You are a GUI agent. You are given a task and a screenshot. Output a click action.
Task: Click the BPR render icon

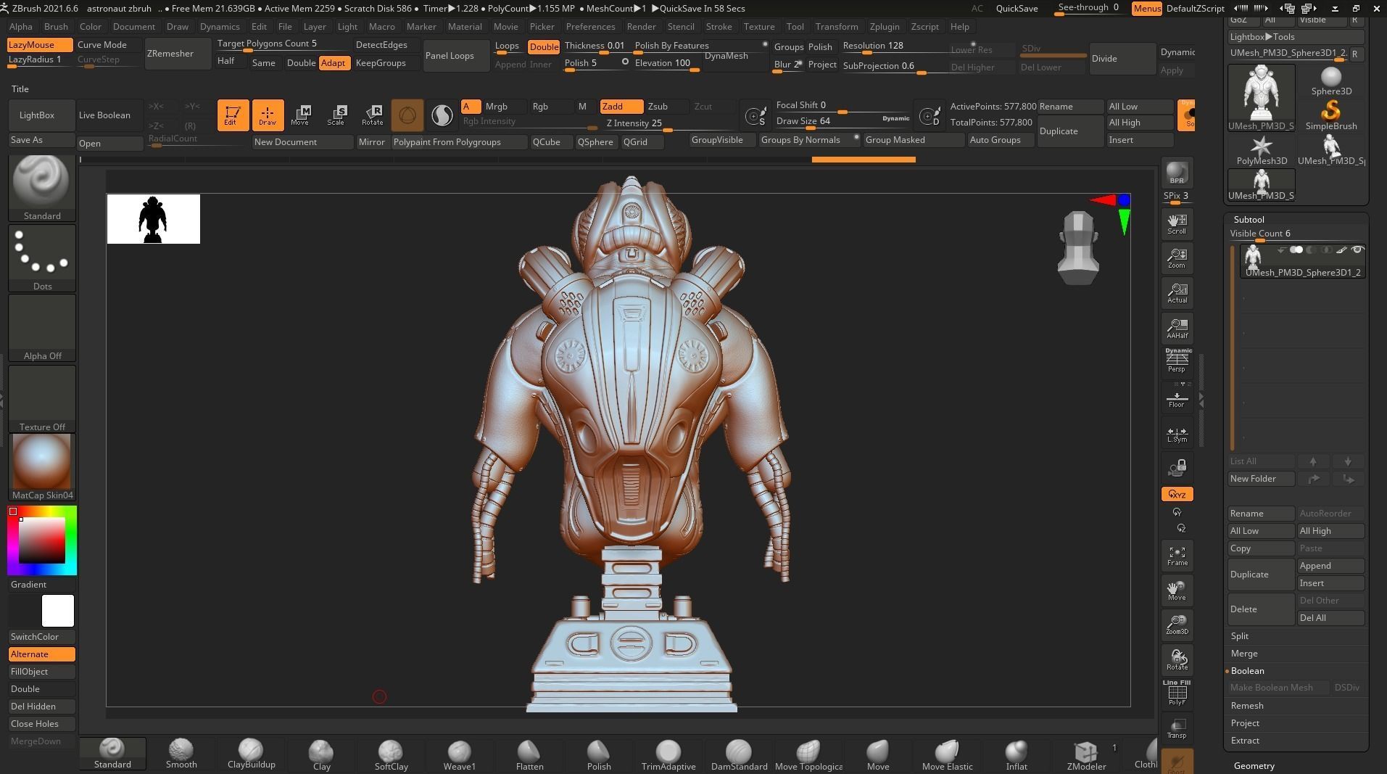click(1177, 173)
